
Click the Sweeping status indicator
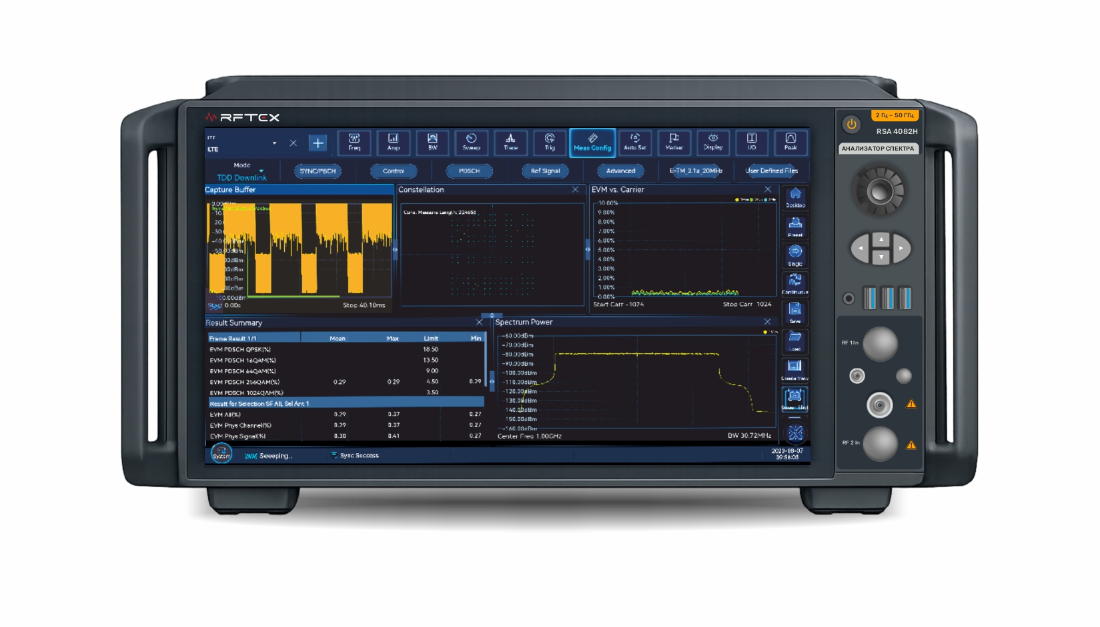(x=269, y=456)
